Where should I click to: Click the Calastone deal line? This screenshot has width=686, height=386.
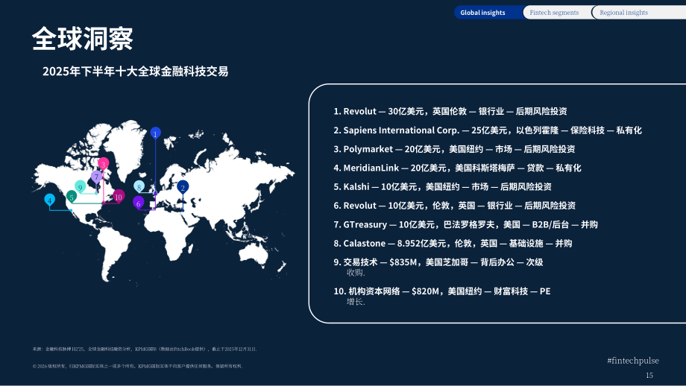pos(453,243)
